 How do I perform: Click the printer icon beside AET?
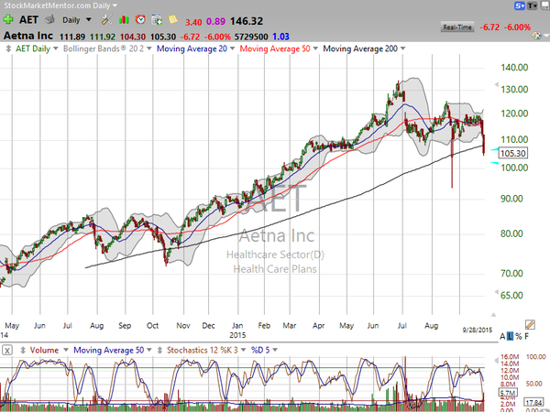pos(49,19)
